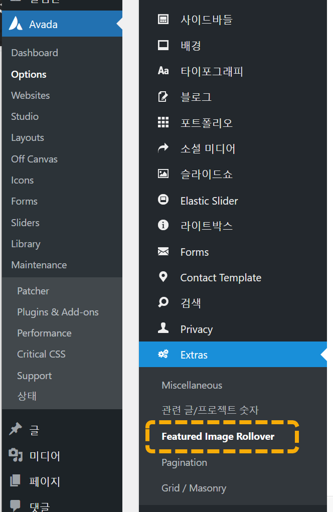Click the 페이지 pages icon

tap(16, 480)
